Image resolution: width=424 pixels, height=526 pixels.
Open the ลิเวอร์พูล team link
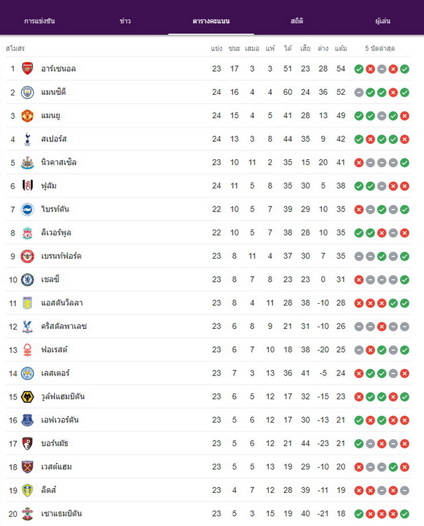point(56,233)
